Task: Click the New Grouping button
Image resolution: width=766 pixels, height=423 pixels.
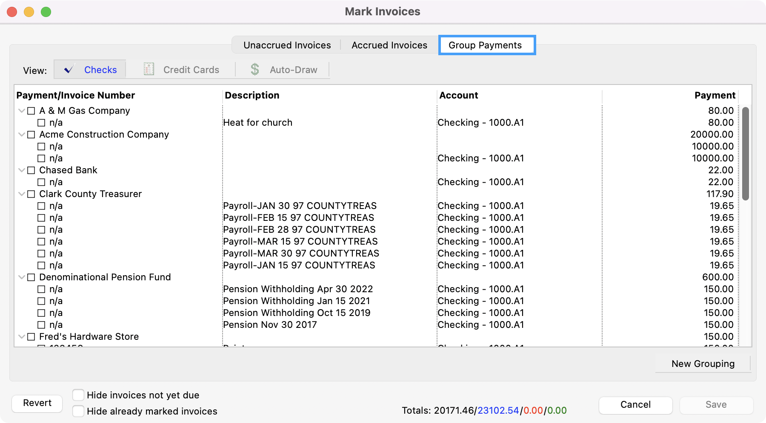Action: (703, 364)
